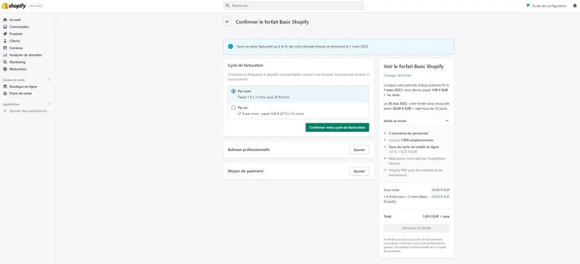Click Confirmer votre cycle de facturation
This screenshot has height=264, width=580.
(337, 127)
